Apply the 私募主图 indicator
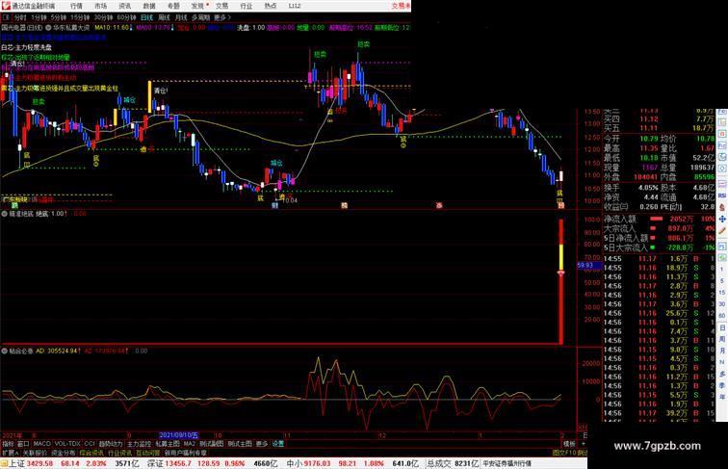Screen dimensions: 728x469 click(168, 444)
